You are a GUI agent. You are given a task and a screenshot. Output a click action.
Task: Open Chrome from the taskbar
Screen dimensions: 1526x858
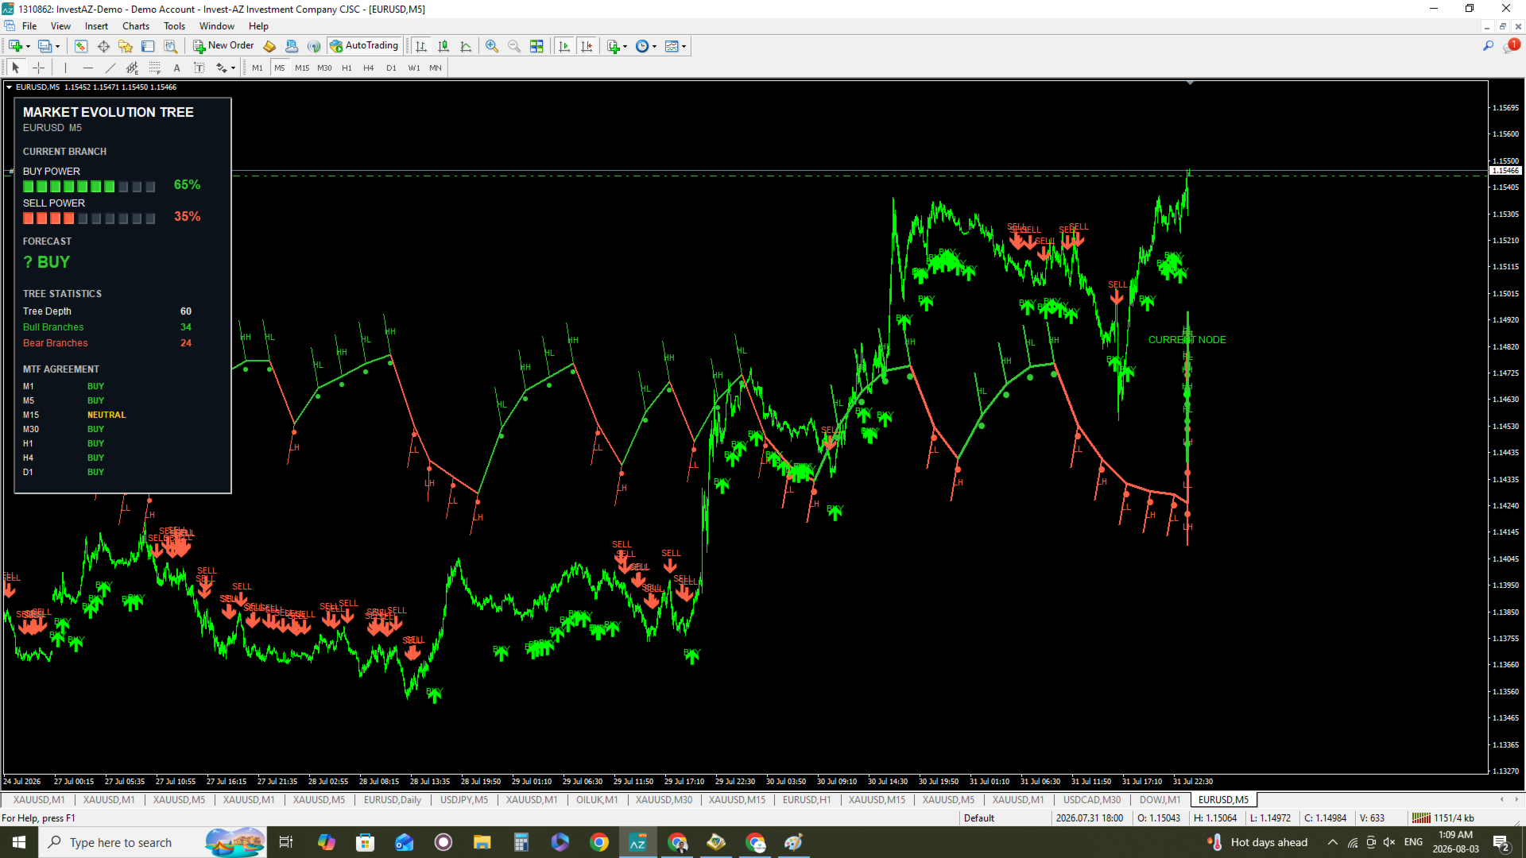[599, 842]
